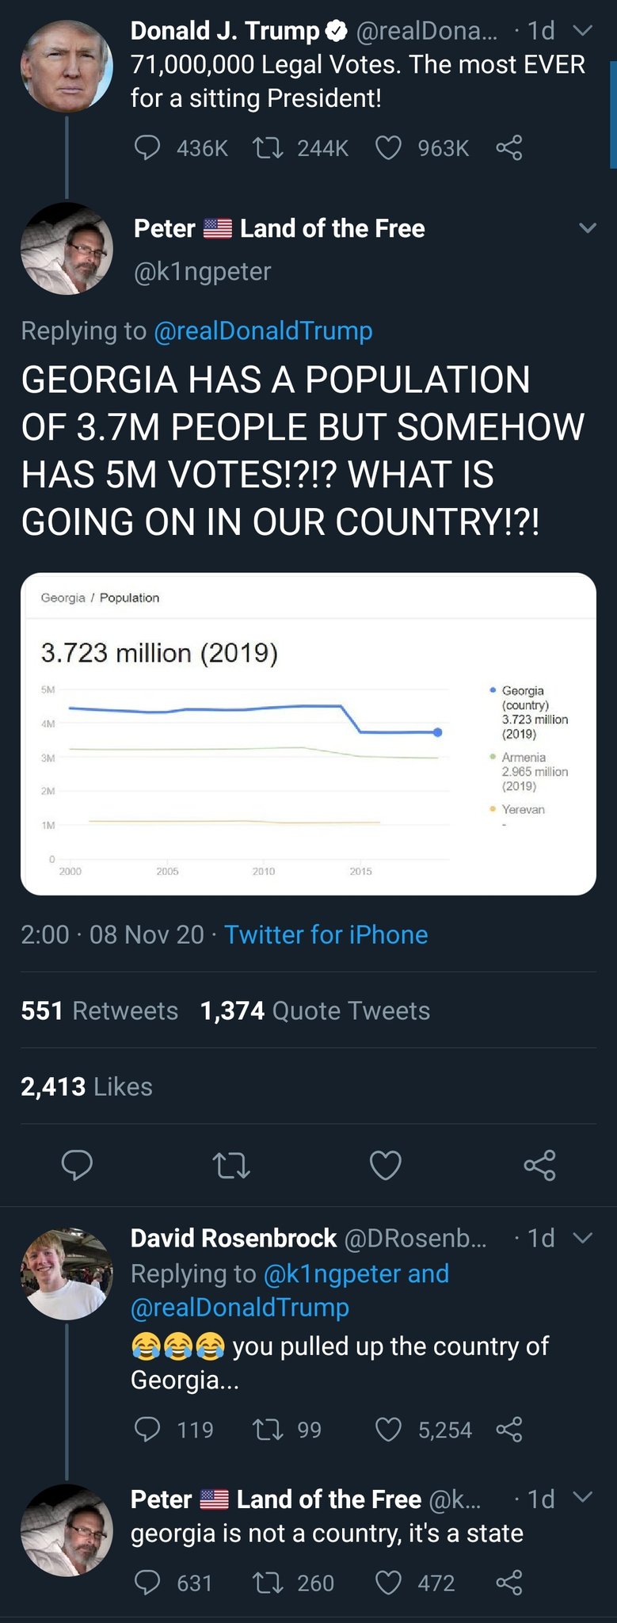The width and height of the screenshot is (617, 1623).
Task: Open replies on Trump's tweet (436K)
Action: tap(147, 148)
